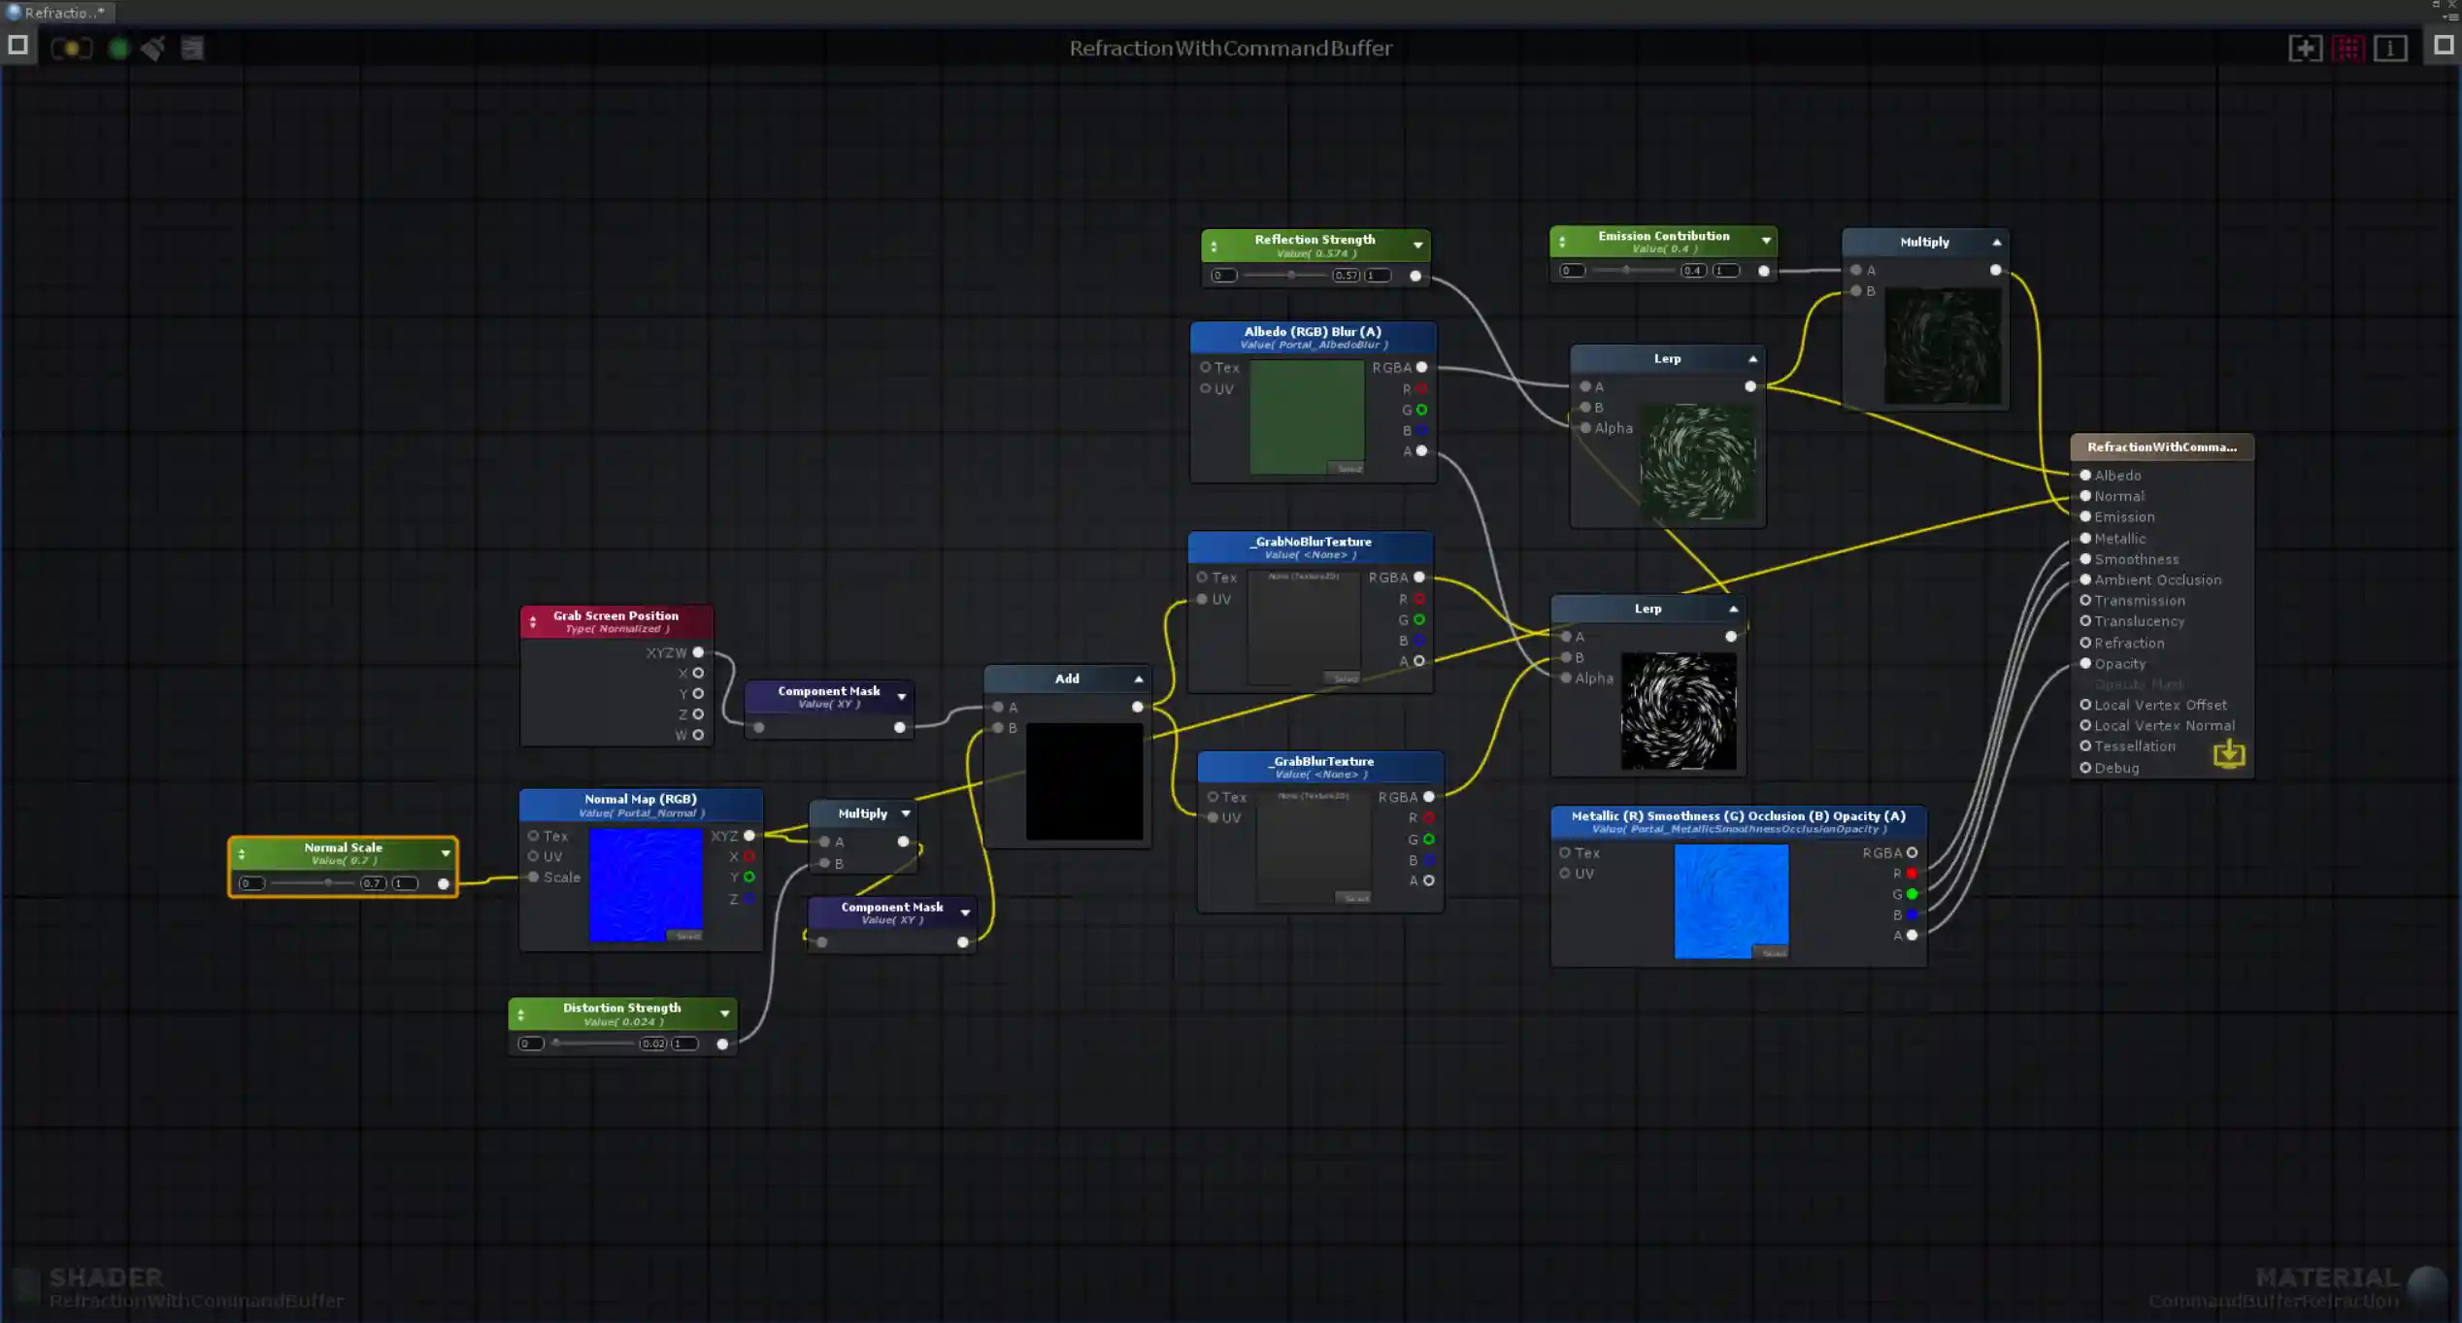Click the SHADER RefractionWithCommandBuffer label
The height and width of the screenshot is (1323, 2462).
click(x=107, y=1277)
